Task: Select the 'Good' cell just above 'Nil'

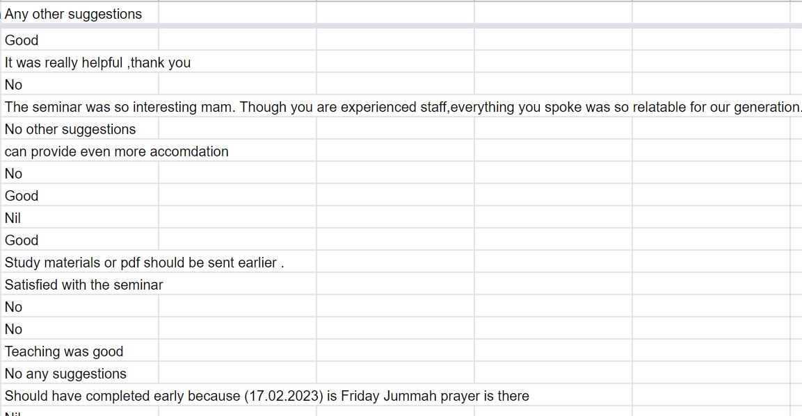Action: (x=22, y=196)
